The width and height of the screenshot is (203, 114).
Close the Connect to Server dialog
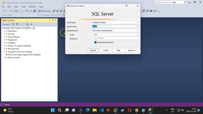click(x=138, y=6)
